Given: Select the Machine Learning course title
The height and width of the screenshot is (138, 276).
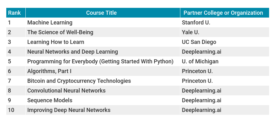Looking at the screenshot, I should click(50, 23).
